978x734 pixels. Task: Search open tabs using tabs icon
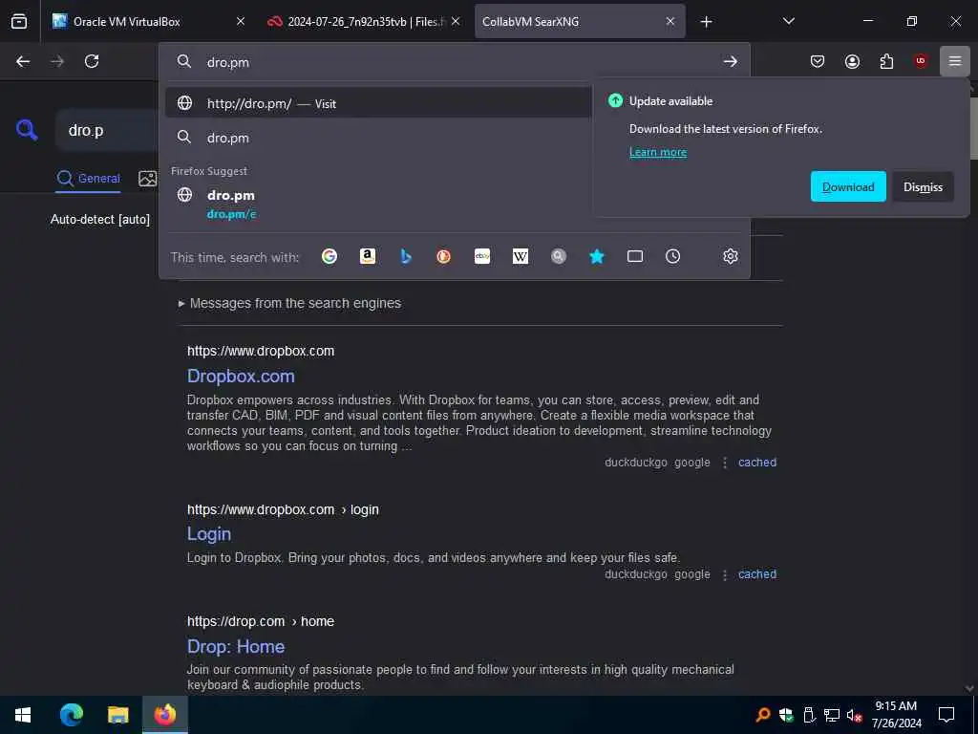pyautogui.click(x=635, y=256)
